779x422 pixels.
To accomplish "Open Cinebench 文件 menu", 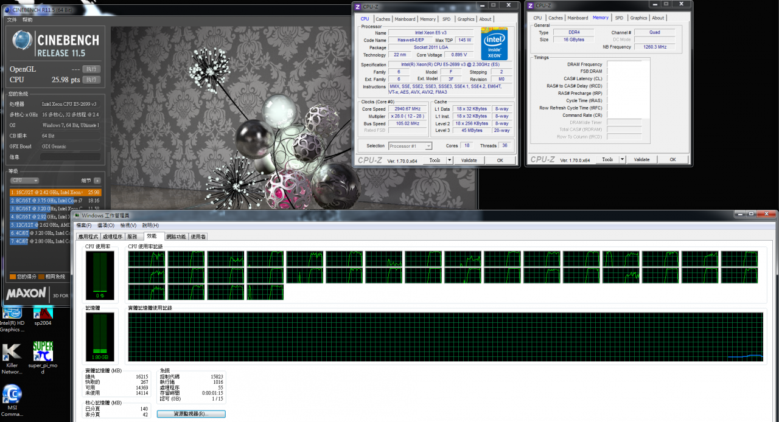I will 12,20.
